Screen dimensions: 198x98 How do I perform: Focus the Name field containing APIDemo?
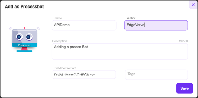(x=84, y=25)
